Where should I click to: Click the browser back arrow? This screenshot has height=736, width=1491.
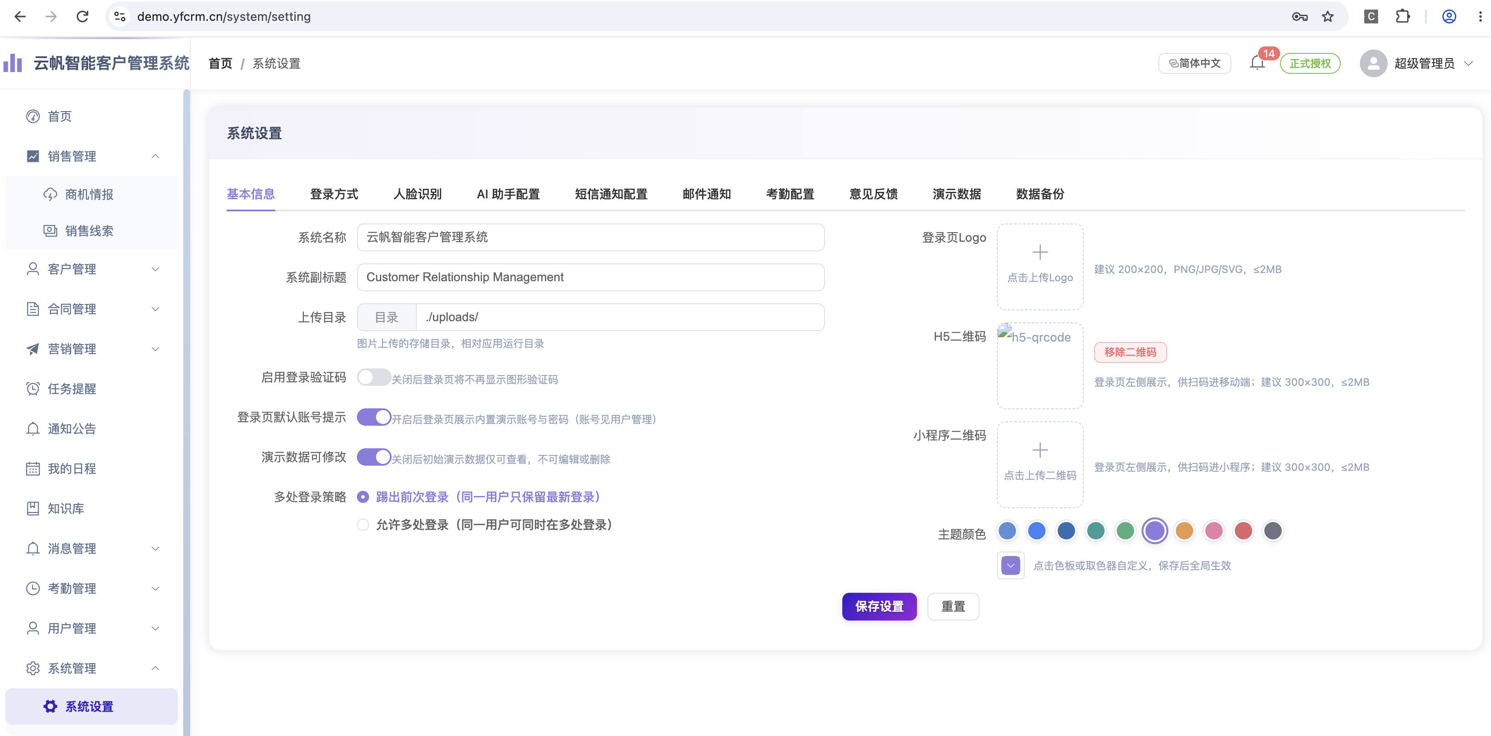(x=20, y=16)
